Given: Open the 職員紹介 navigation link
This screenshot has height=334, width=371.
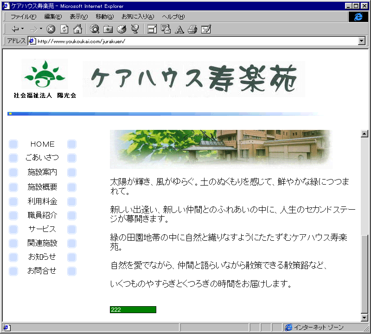Looking at the screenshot, I should coord(42,215).
